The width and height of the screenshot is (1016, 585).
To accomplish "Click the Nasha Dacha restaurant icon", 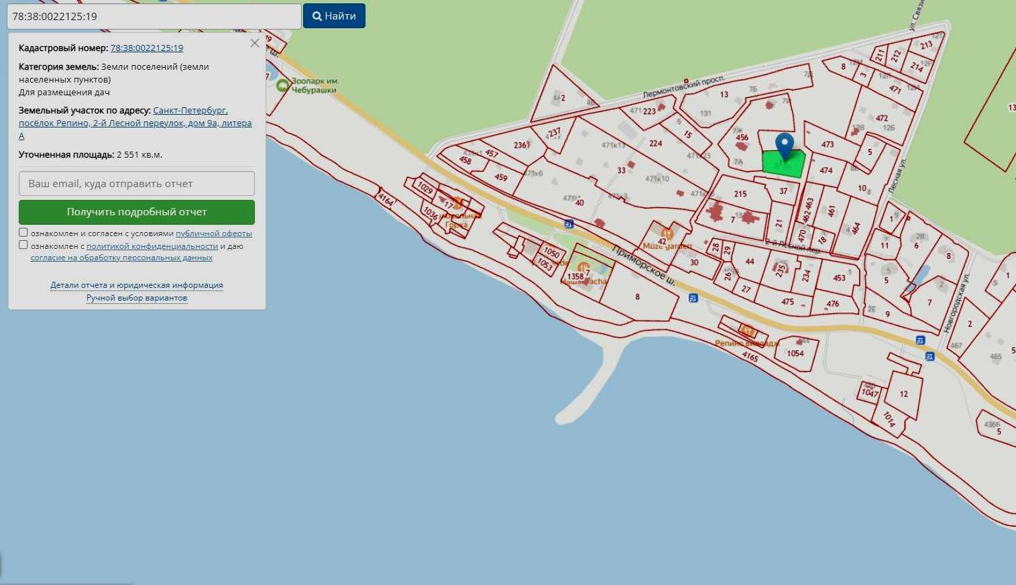I will coord(583,269).
